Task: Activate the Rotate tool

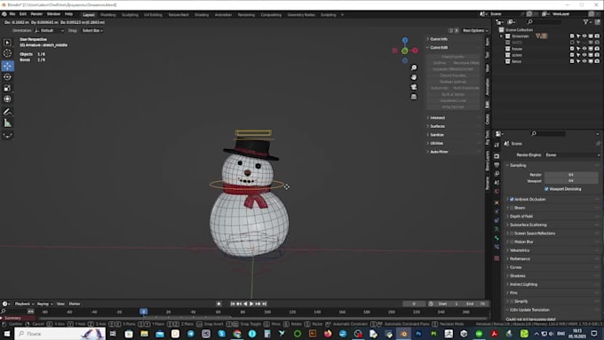Action: click(7, 77)
